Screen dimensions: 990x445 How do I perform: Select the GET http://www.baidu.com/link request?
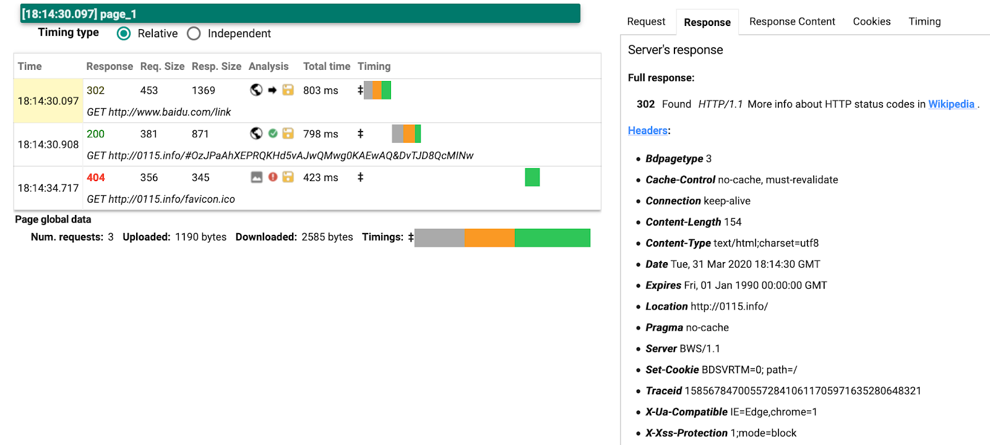[x=158, y=112]
